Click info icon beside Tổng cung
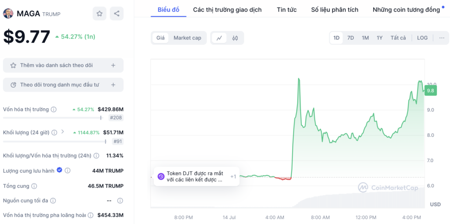The height and width of the screenshot is (224, 450). click(34, 186)
